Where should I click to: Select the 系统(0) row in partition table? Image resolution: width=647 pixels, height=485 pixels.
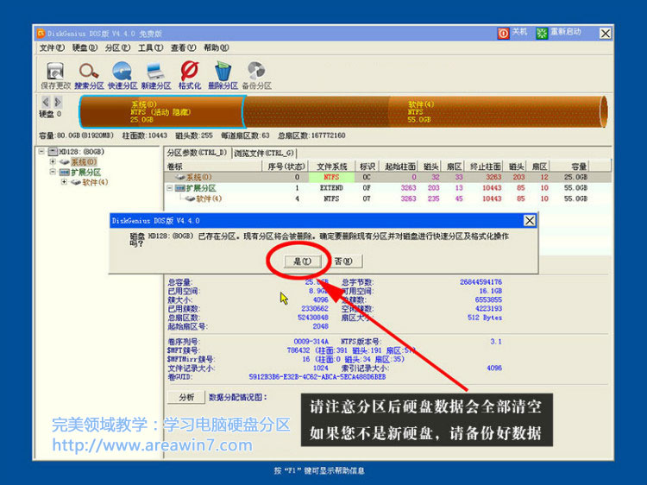(x=387, y=177)
